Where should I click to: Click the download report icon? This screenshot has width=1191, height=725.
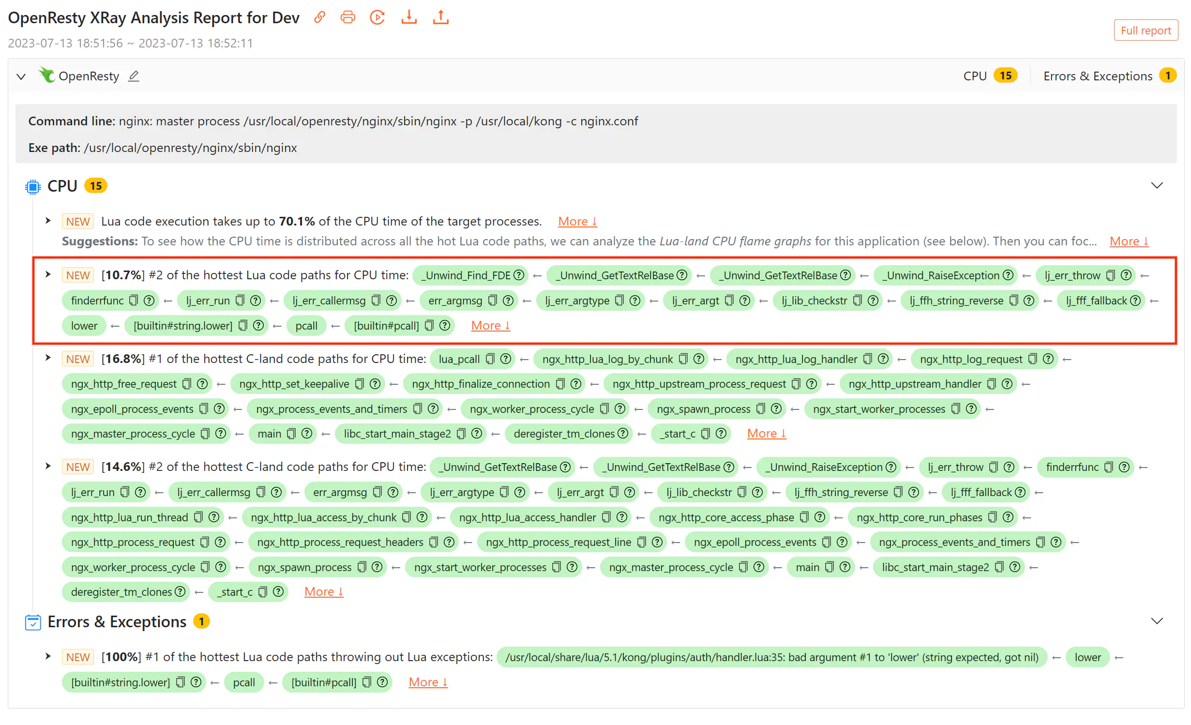(409, 17)
